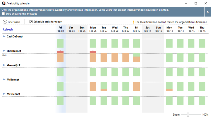Click the timezone mismatch warning text
Screen dimensions: 211x119
pos(171,22)
